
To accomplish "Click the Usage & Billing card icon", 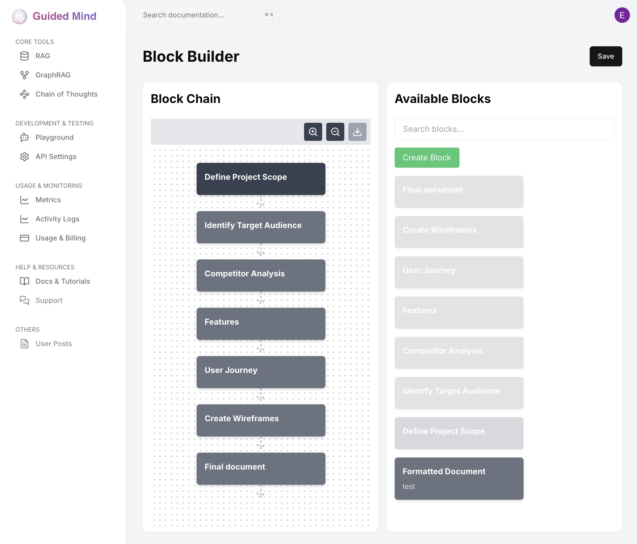I will click(24, 238).
